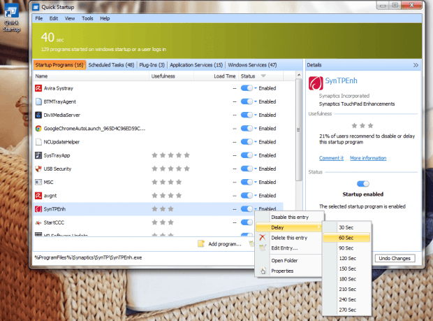Open the More information link

(x=368, y=158)
